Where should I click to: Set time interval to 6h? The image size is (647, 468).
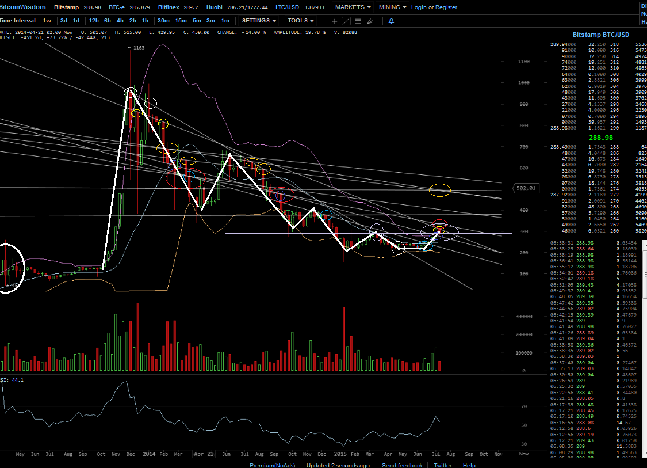point(108,21)
